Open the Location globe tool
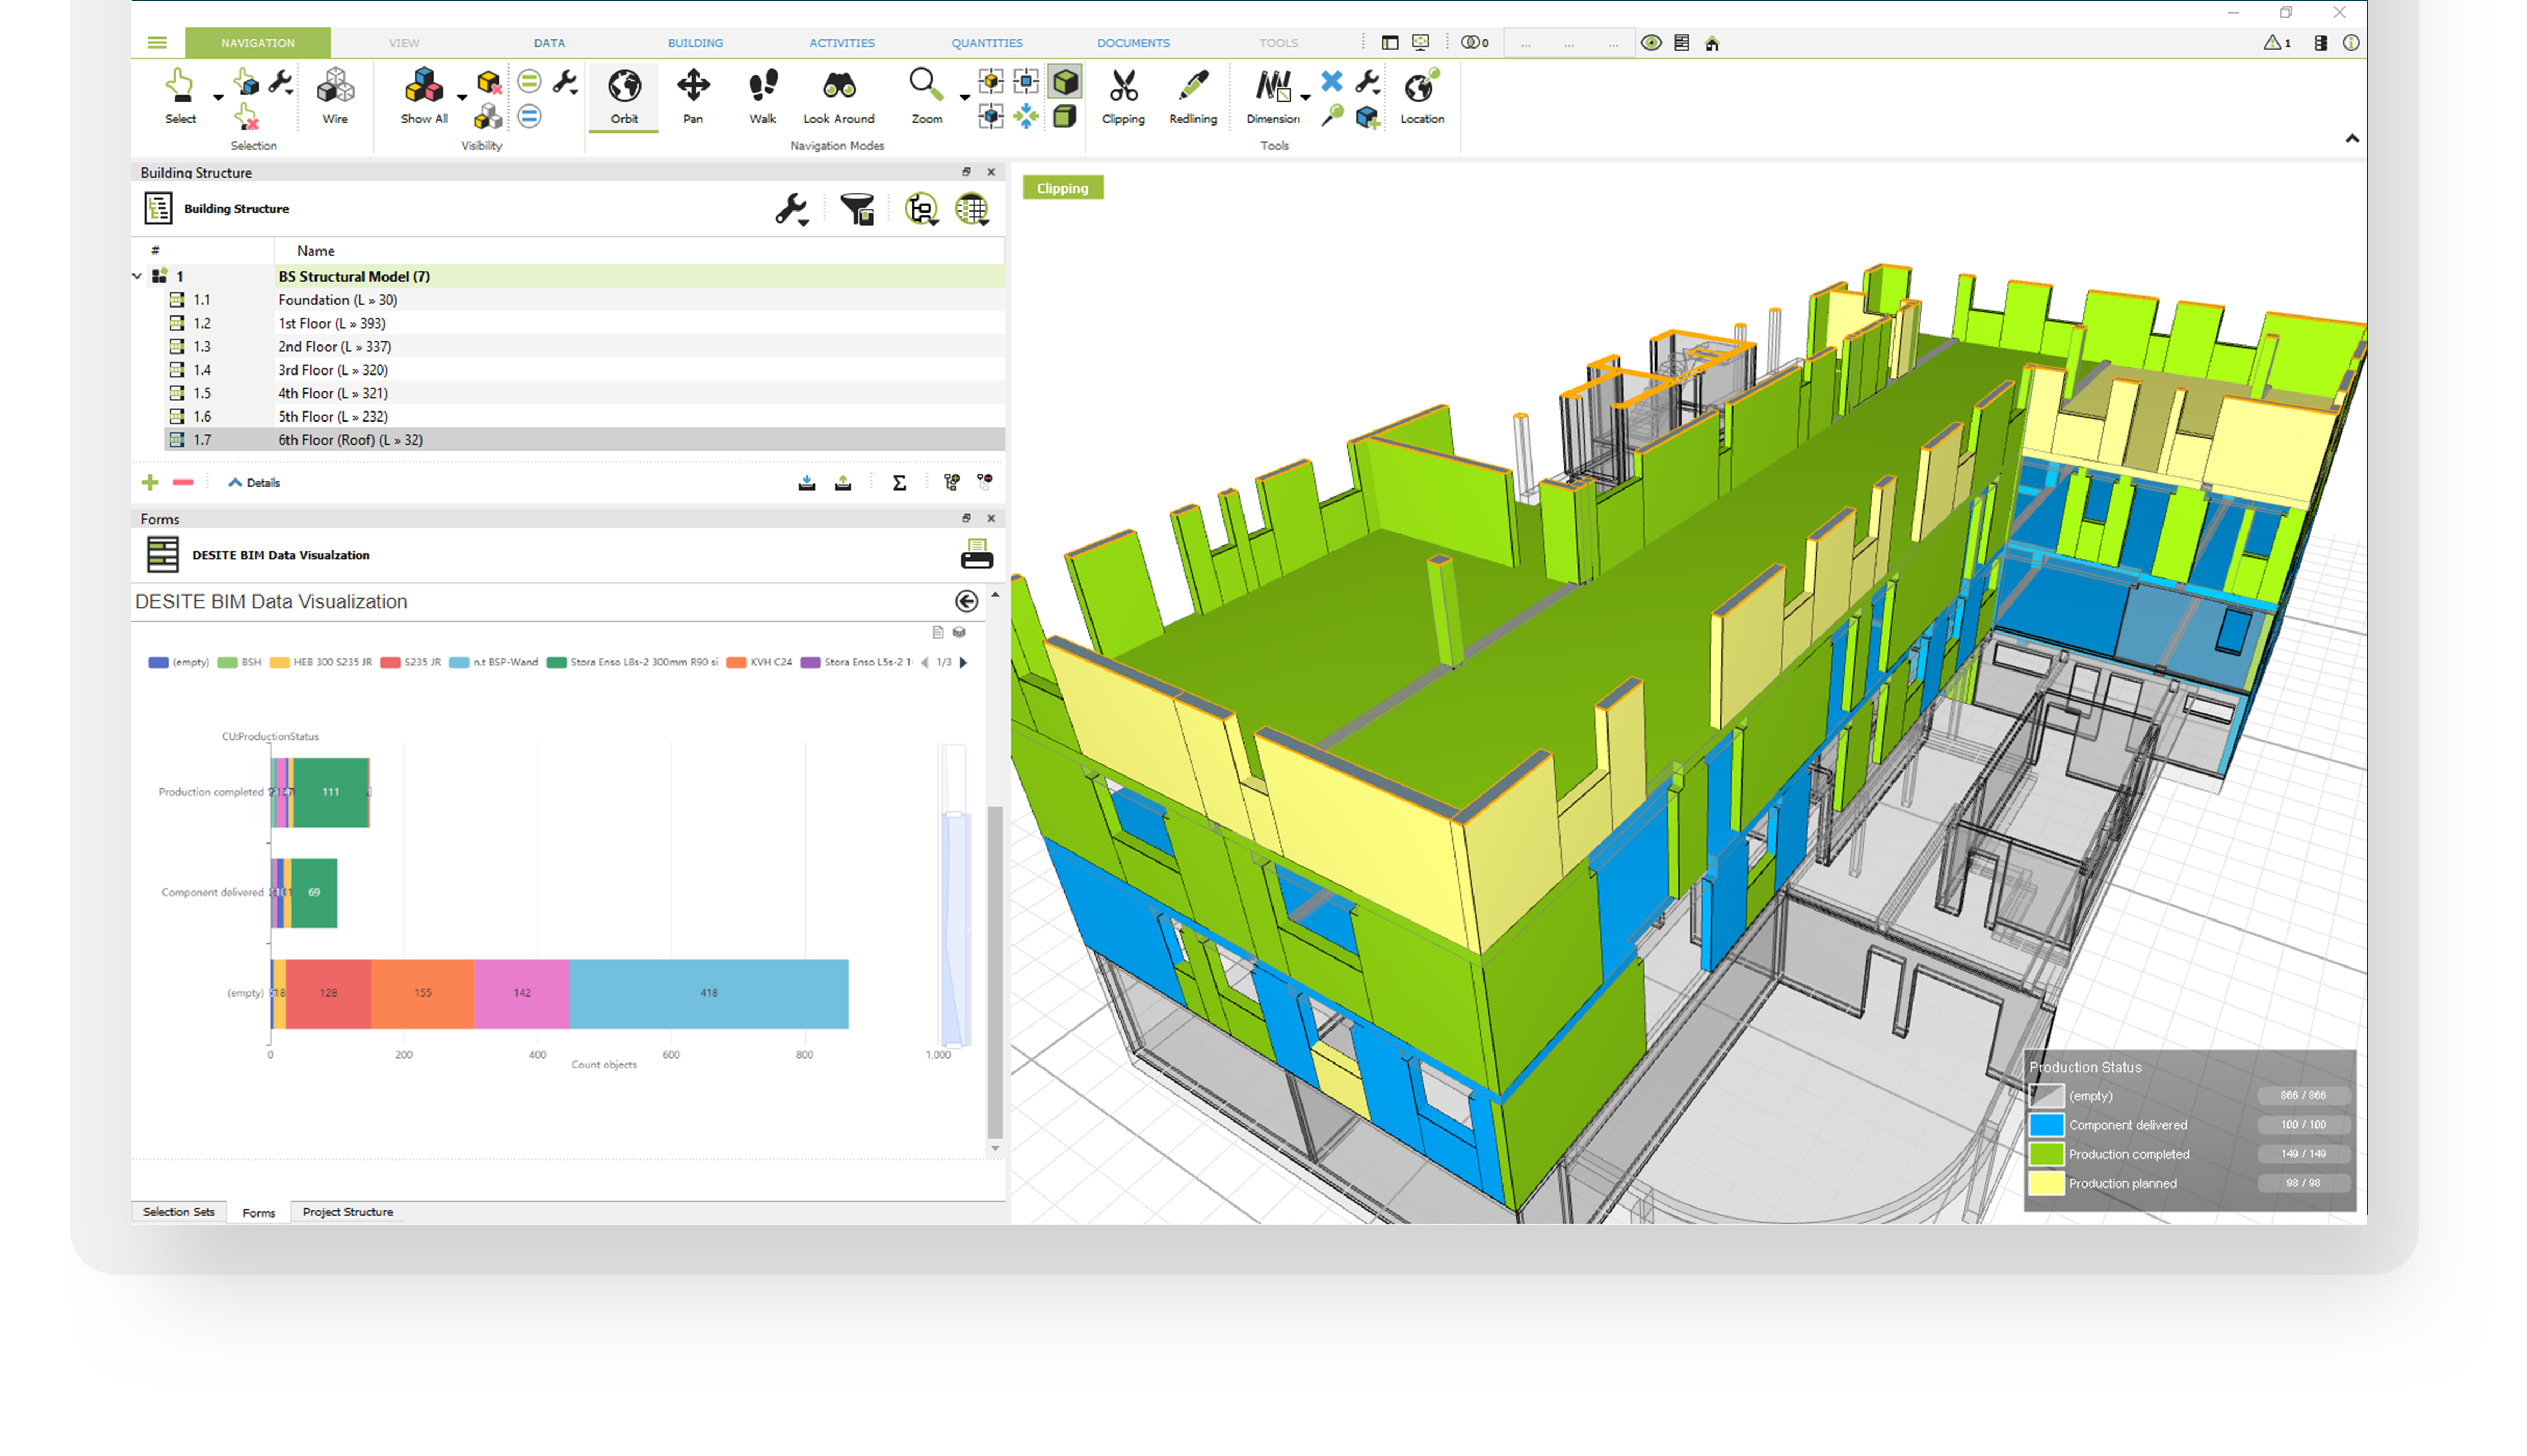 pyautogui.click(x=1421, y=96)
